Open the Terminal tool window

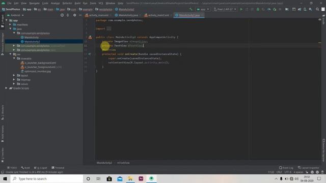[58, 168]
